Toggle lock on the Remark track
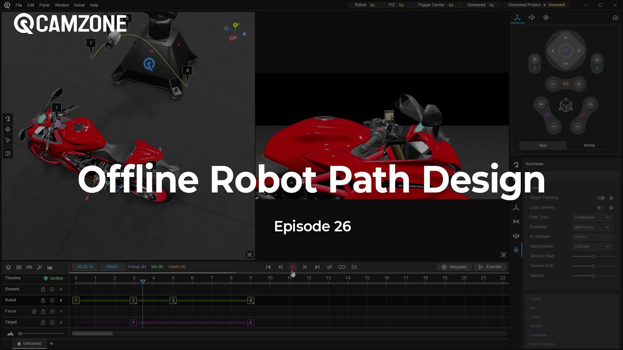 (43, 289)
